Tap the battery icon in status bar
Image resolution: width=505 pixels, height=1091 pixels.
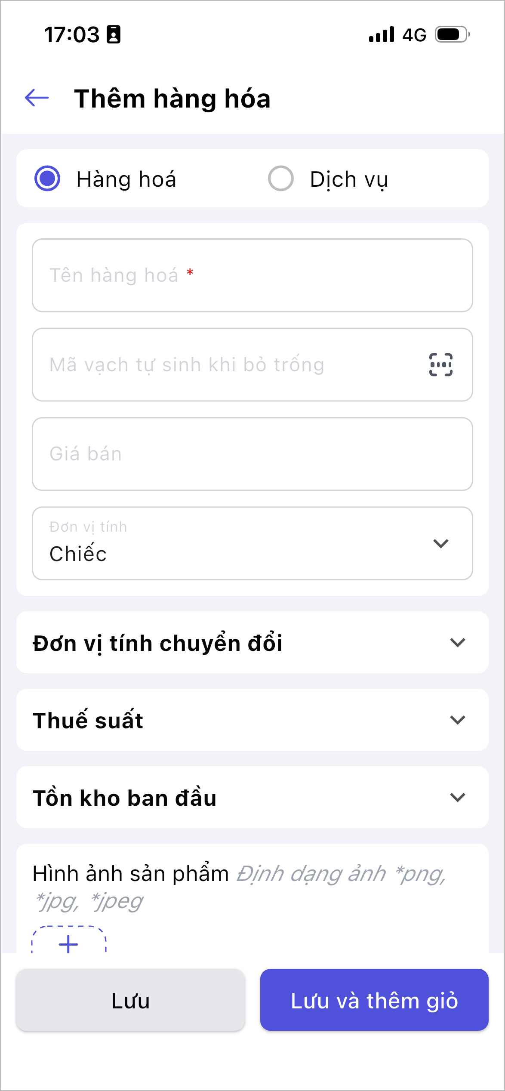452,34
